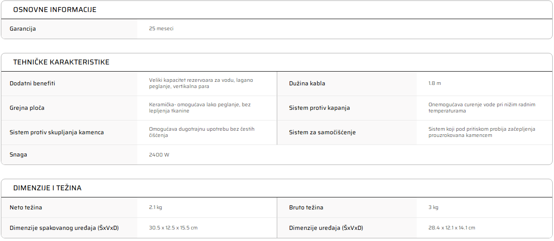The image size is (554, 241).
Task: Select the Grejna ploča label
Action: [x=27, y=108]
